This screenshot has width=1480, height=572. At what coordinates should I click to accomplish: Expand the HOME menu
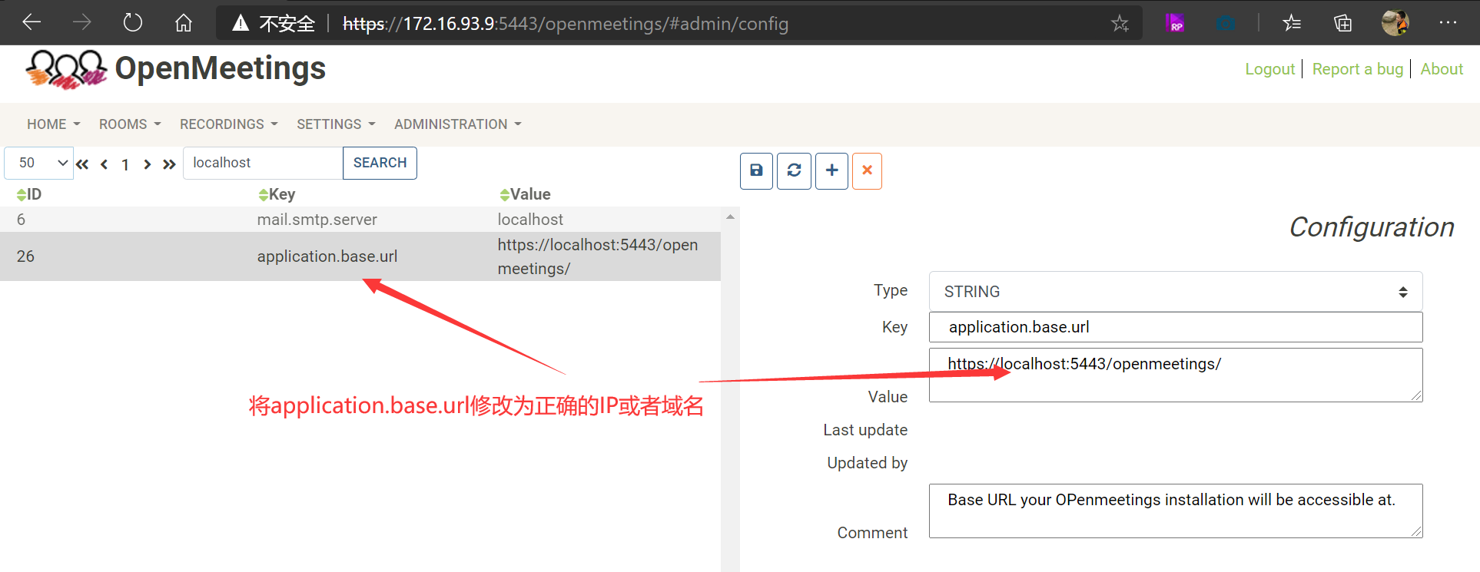click(53, 124)
